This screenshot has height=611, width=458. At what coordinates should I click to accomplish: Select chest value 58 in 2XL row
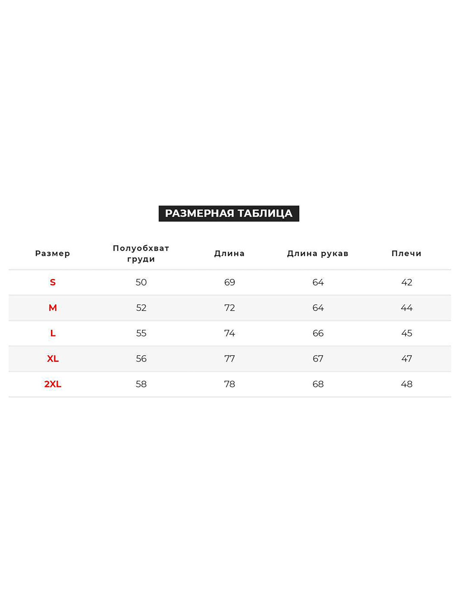141,384
